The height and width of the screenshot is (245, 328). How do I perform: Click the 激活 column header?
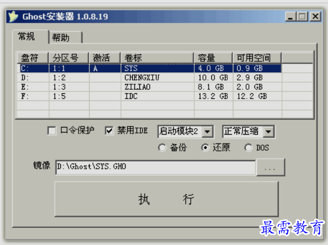point(105,58)
